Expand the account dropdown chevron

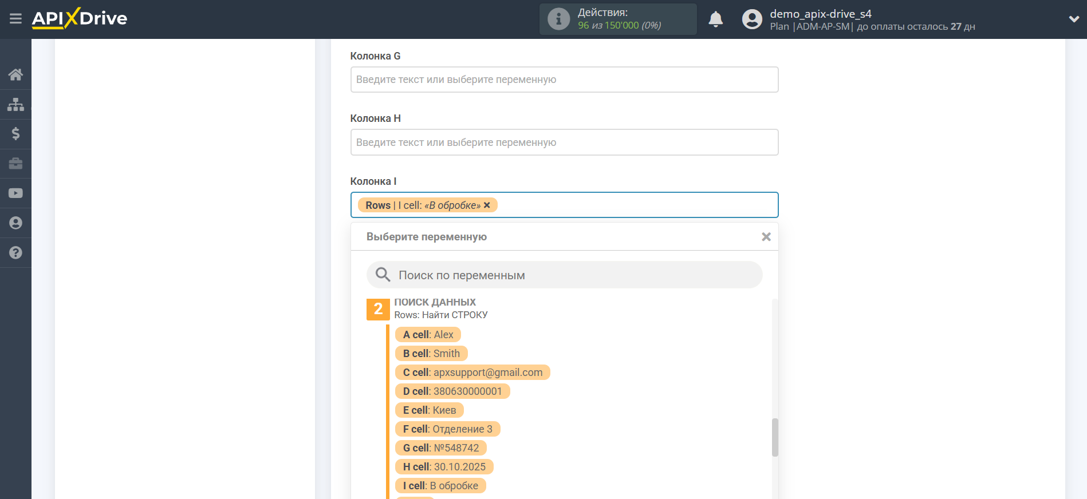point(1074,19)
